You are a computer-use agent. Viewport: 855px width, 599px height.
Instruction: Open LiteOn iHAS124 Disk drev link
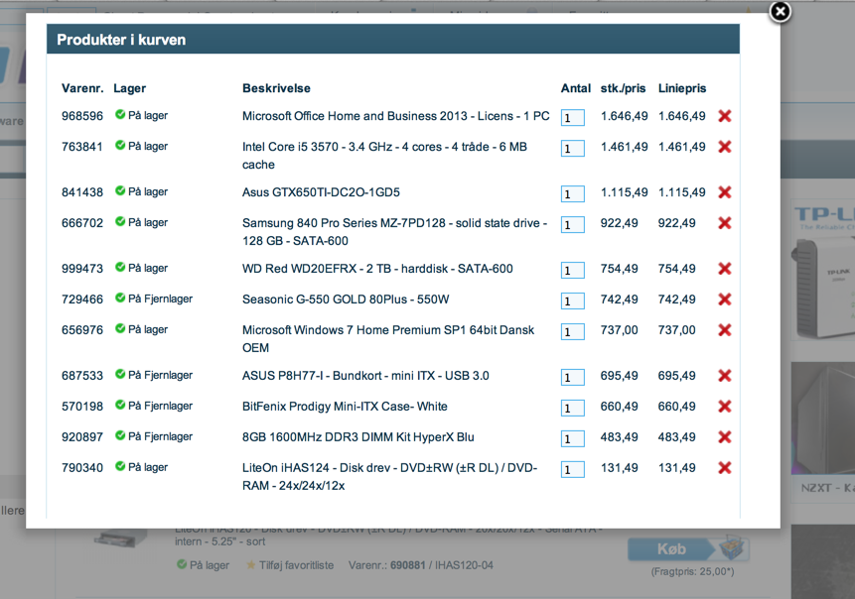click(390, 476)
